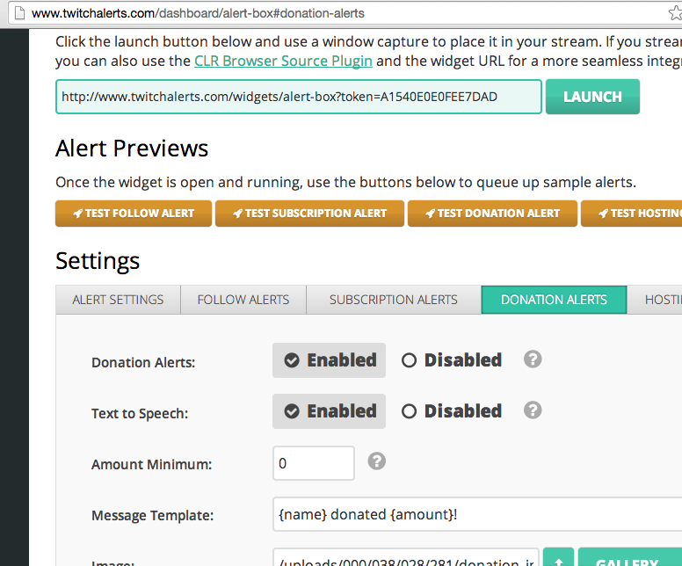Click the image upload arrow button

[558, 559]
